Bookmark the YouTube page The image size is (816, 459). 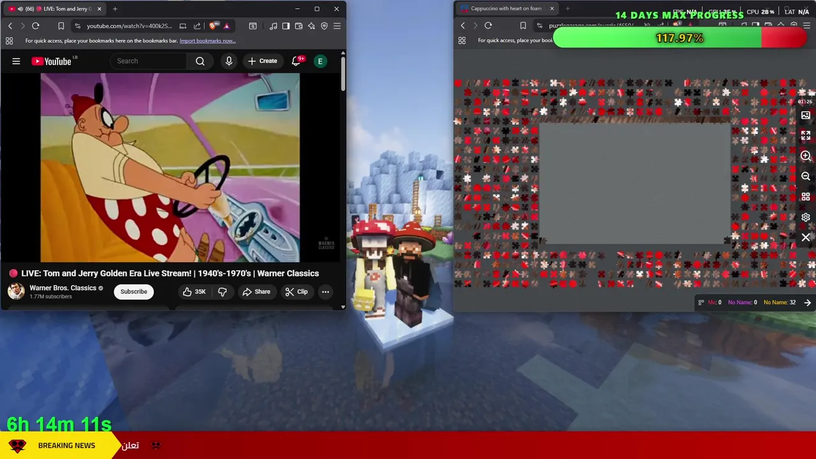(61, 25)
